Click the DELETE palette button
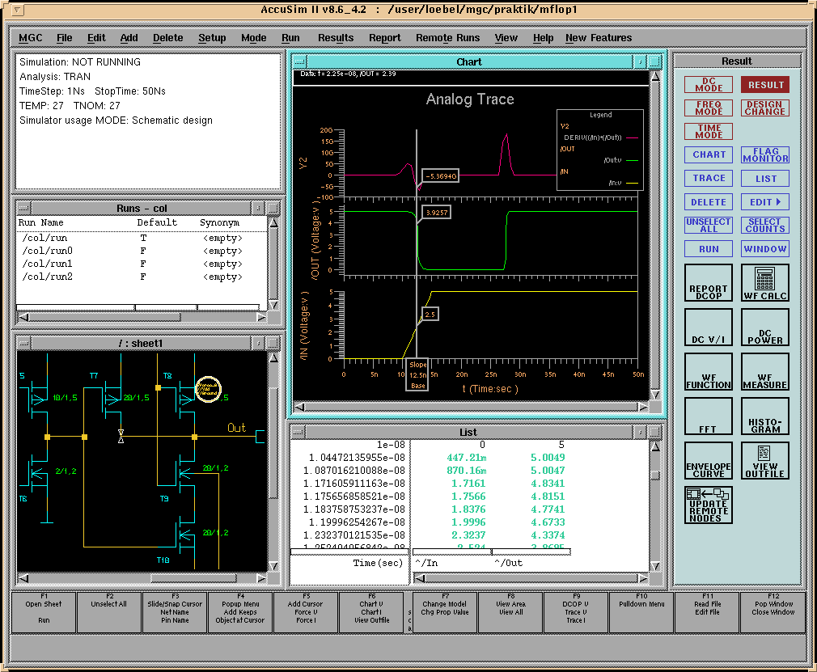 click(708, 201)
